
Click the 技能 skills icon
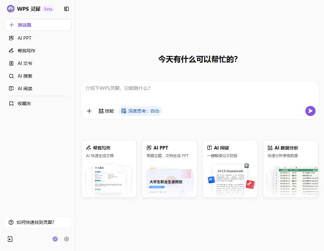coord(106,111)
